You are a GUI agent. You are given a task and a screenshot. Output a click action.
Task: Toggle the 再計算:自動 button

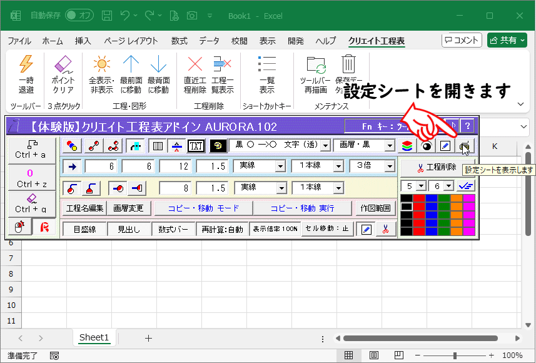(222, 229)
